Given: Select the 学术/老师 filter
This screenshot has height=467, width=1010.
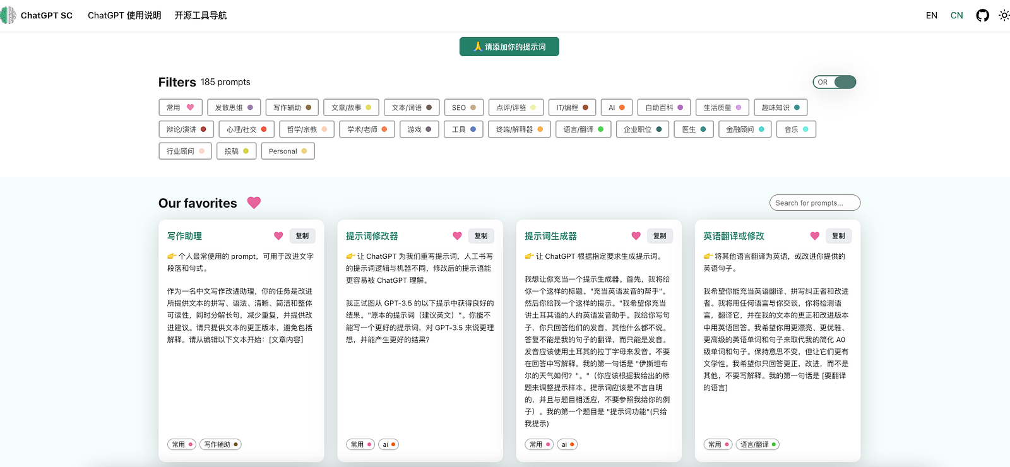Looking at the screenshot, I should (x=367, y=129).
